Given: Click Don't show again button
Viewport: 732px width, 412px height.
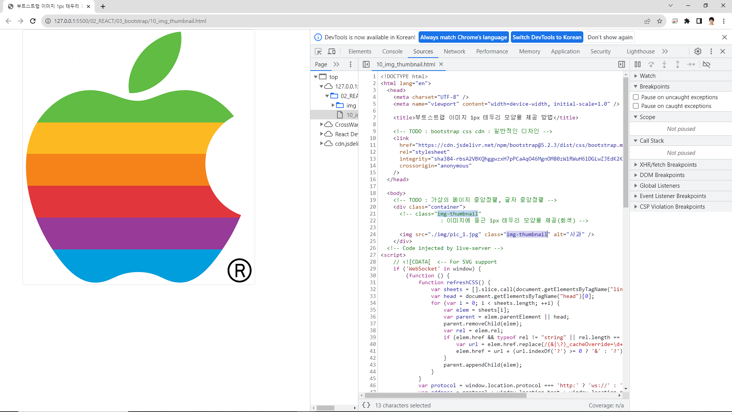Looking at the screenshot, I should pos(610,37).
